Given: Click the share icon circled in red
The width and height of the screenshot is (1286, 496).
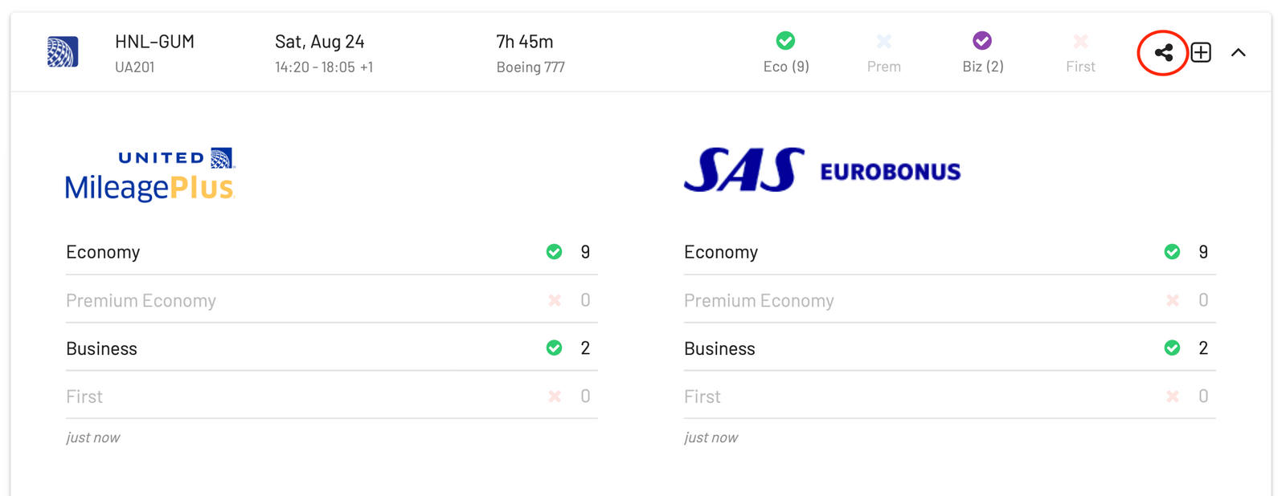Looking at the screenshot, I should (x=1163, y=53).
